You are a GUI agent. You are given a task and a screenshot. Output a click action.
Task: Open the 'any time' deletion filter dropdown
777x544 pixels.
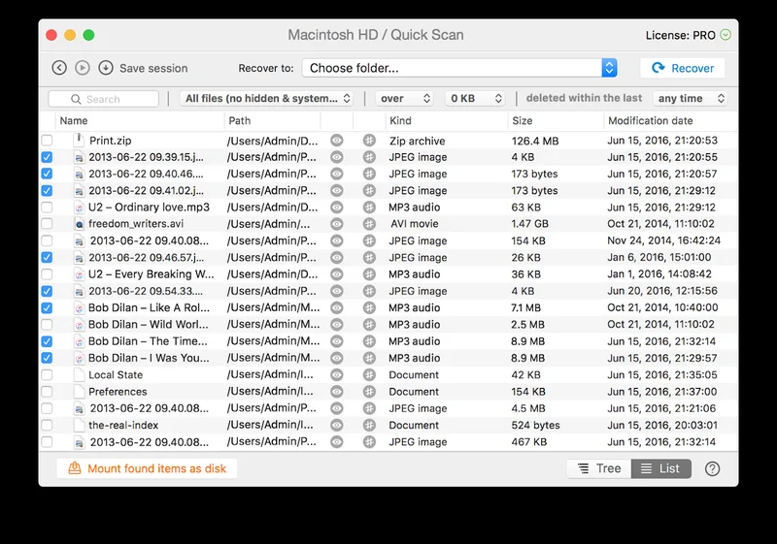pos(691,99)
